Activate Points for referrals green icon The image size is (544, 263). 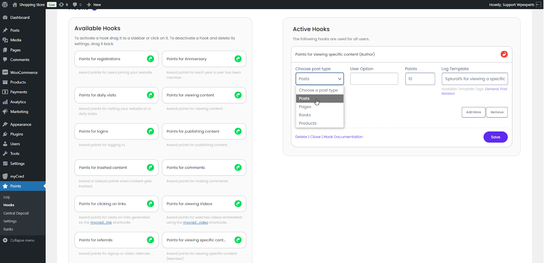[x=150, y=240]
